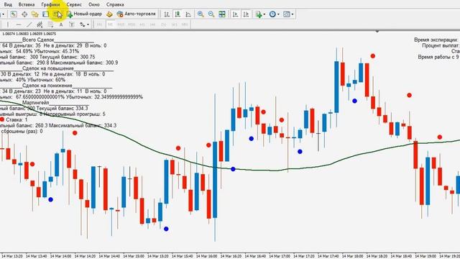Select the vertical line drawing tool
The width and height of the screenshot is (460, 259).
8,24
